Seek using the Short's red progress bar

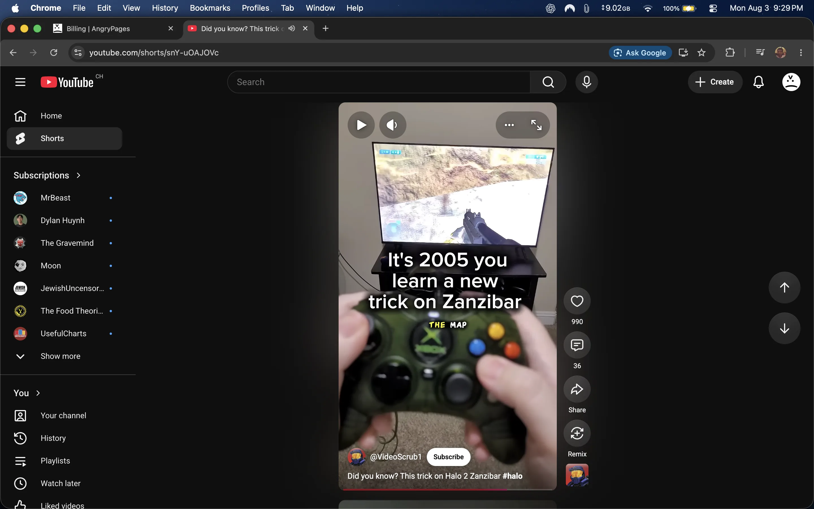tap(447, 489)
